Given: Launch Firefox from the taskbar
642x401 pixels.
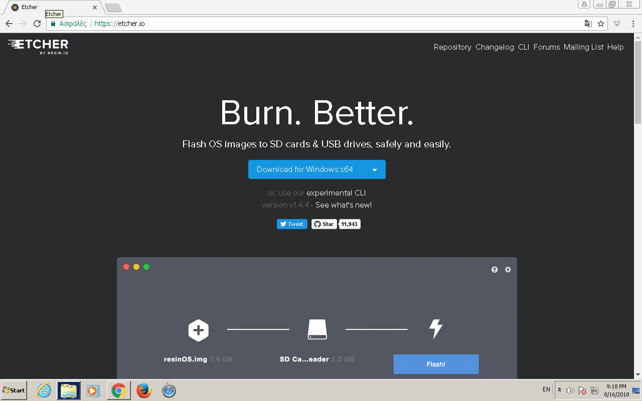Looking at the screenshot, I should point(143,390).
